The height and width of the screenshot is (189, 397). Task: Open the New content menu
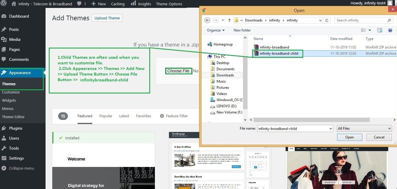click(x=98, y=4)
